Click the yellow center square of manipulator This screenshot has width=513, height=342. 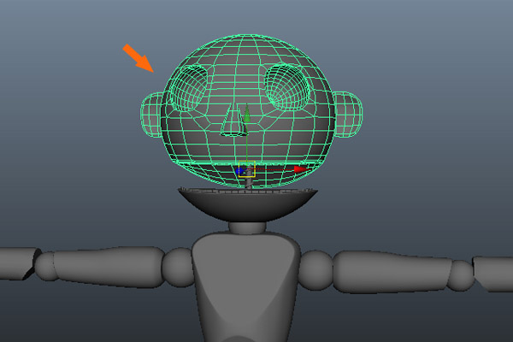tap(247, 169)
